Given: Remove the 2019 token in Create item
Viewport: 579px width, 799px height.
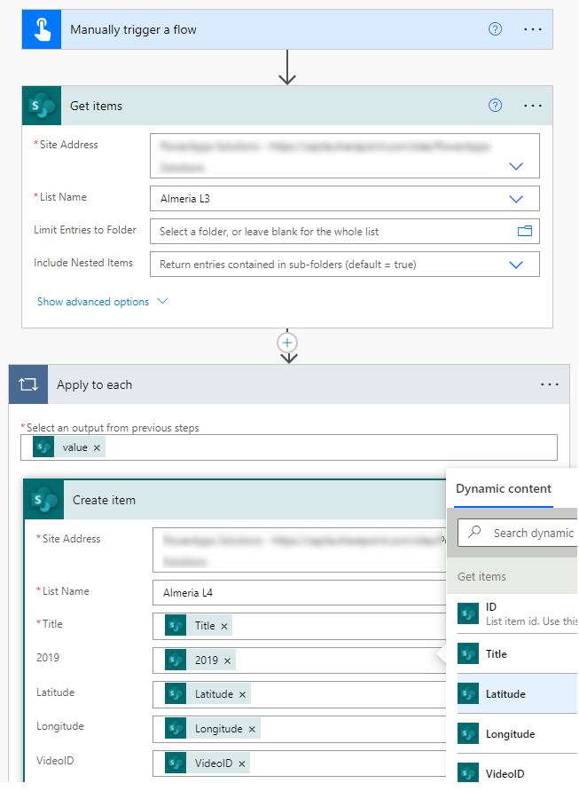Looking at the screenshot, I should (x=227, y=661).
